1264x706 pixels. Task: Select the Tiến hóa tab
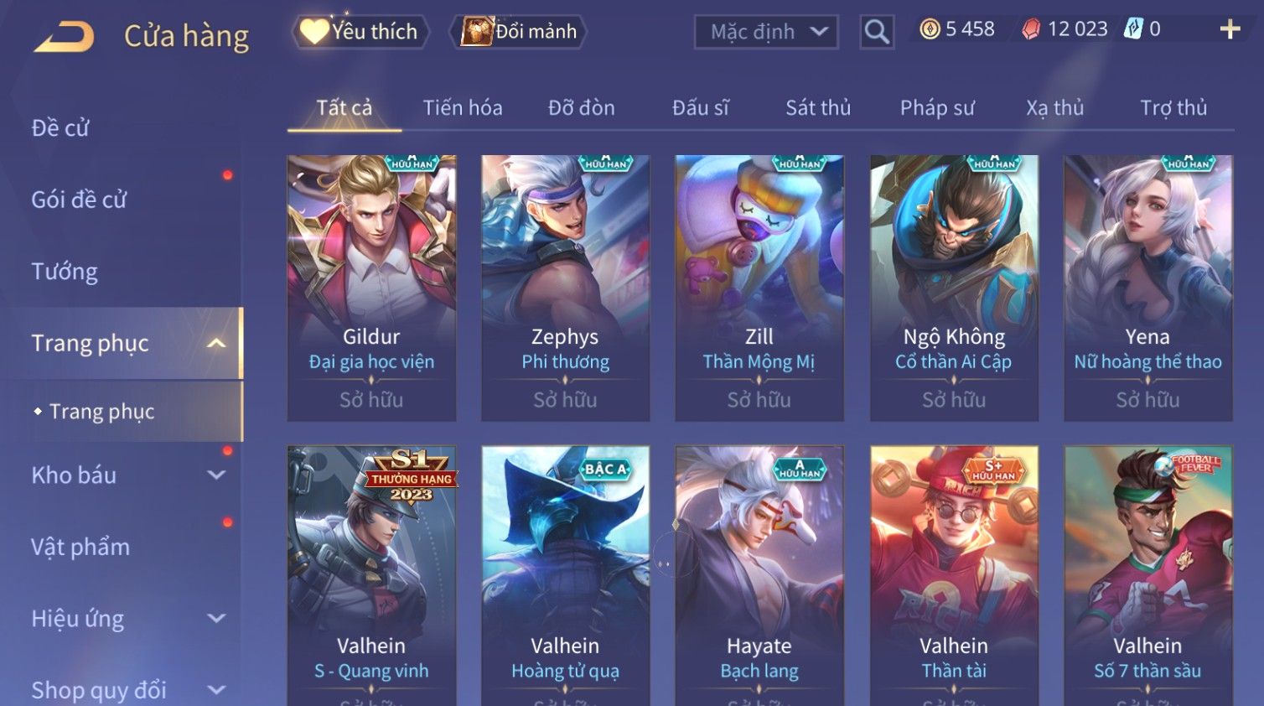(463, 107)
